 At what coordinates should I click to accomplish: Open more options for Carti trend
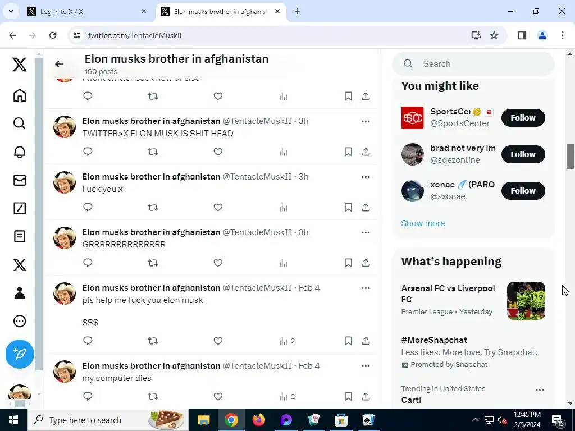tap(540, 391)
